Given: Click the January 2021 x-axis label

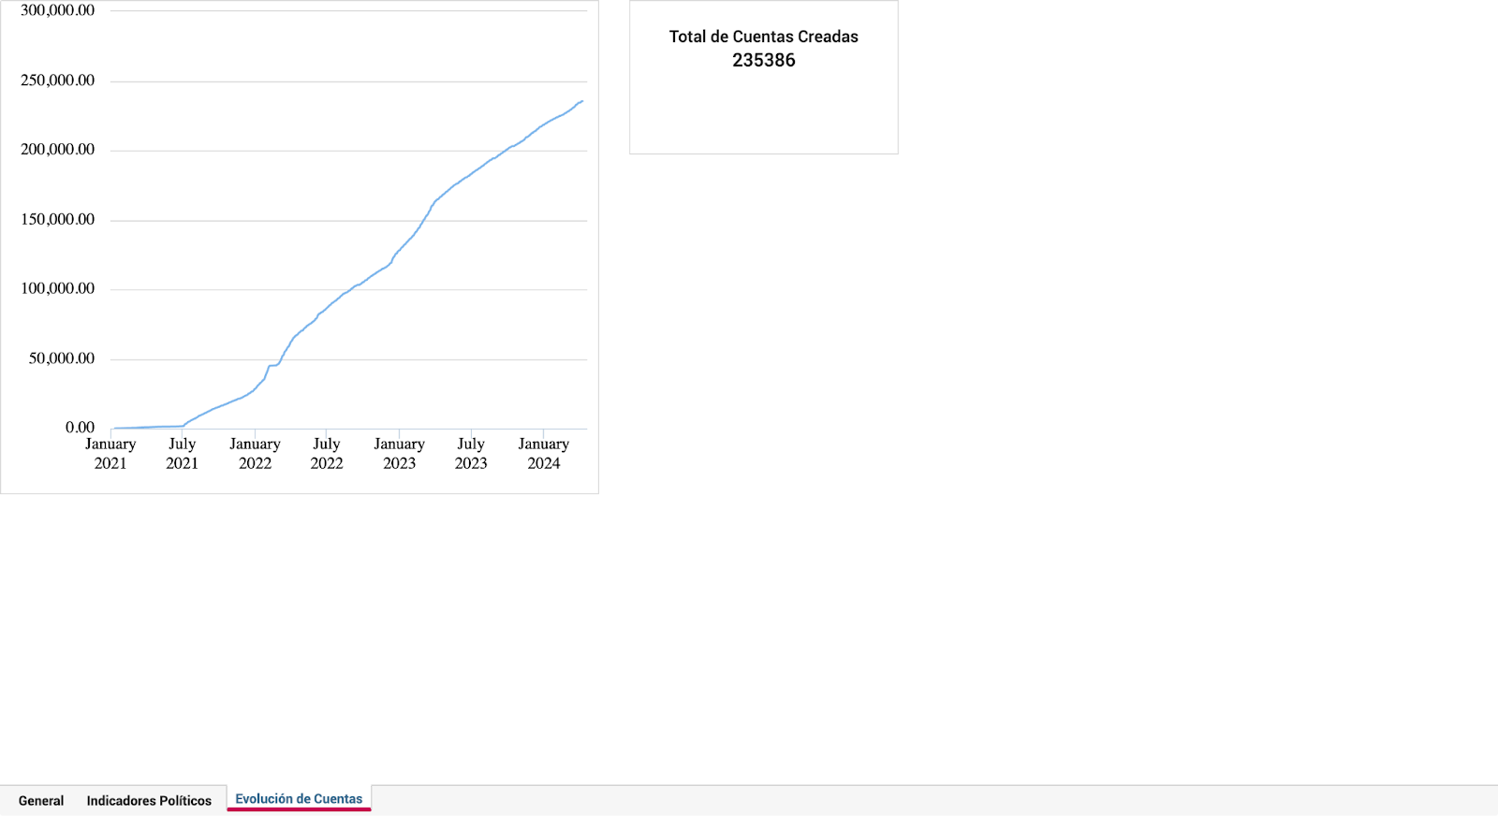Looking at the screenshot, I should [x=110, y=453].
